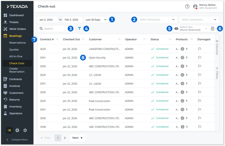Open the Last 30 Days dropdown

pos(96,20)
